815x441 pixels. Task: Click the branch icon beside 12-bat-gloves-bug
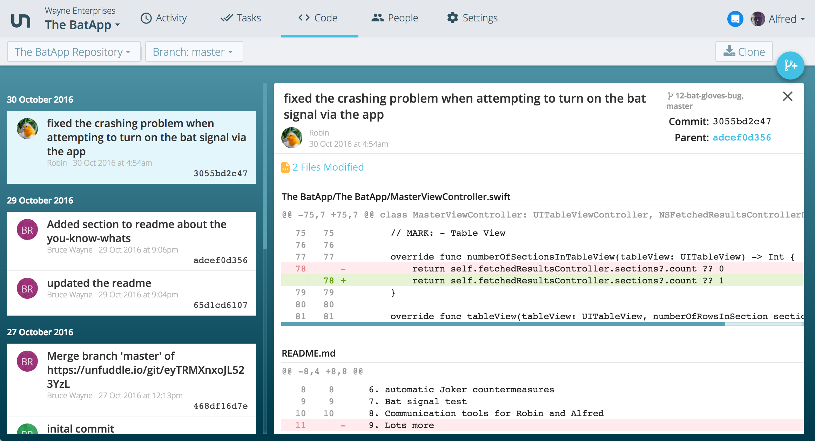(x=670, y=96)
